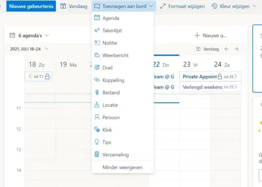Add a Bestand paperclip item

(122, 92)
